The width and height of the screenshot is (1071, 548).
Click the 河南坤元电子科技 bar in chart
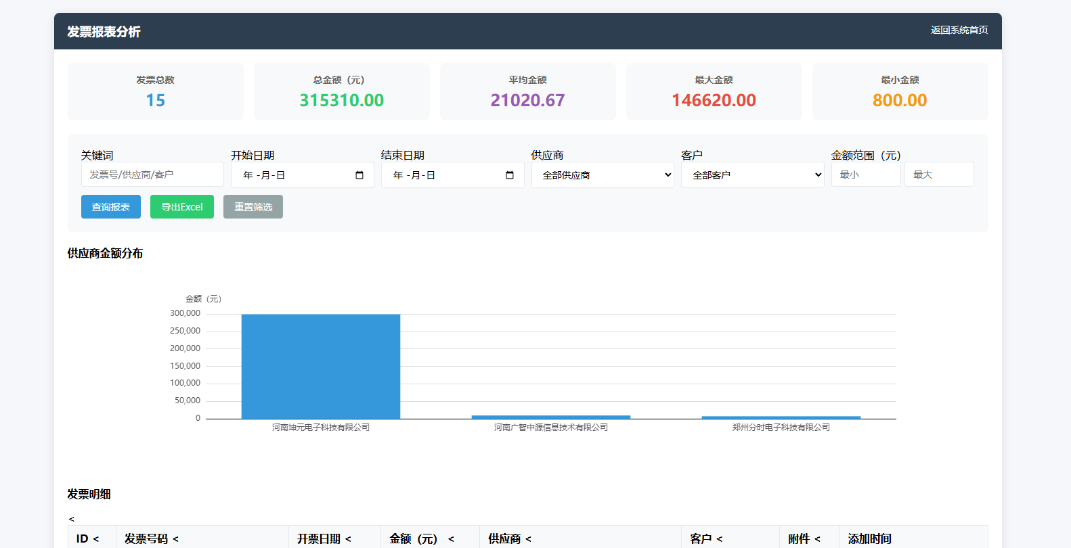(321, 366)
